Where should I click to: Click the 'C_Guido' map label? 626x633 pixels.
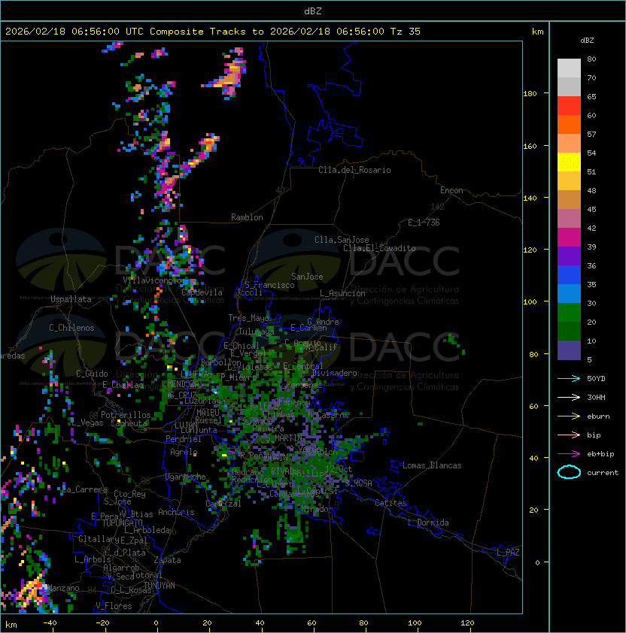point(92,374)
